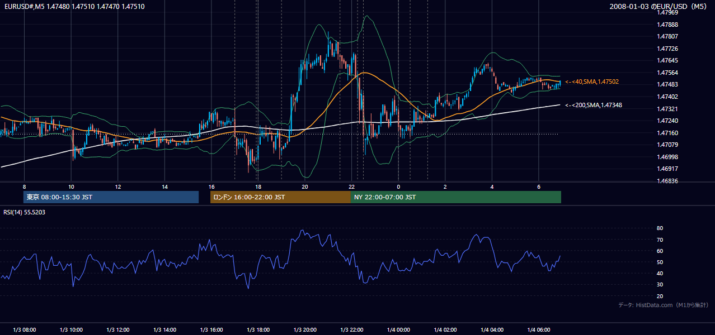The width and height of the screenshot is (715, 335).
Task: Click price axis value 1.47888
Action: (668, 25)
